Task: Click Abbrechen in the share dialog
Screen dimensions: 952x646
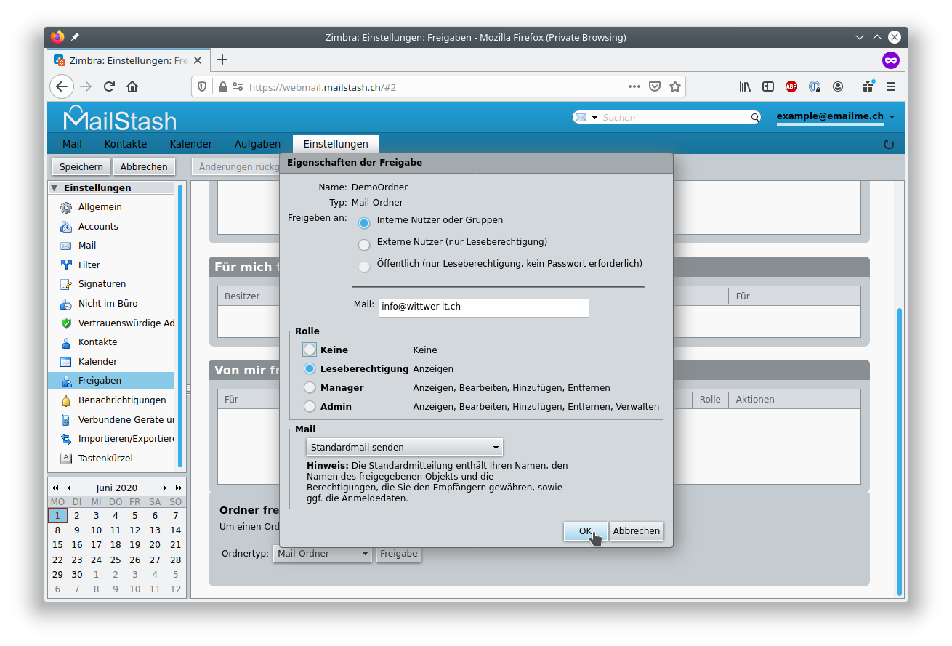Action: (x=636, y=531)
